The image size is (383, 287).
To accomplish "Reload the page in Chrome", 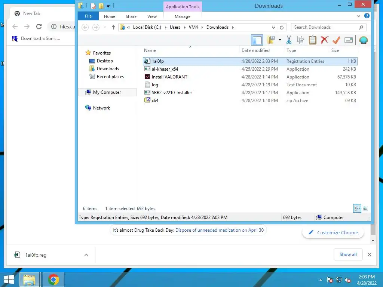I will (x=39, y=27).
